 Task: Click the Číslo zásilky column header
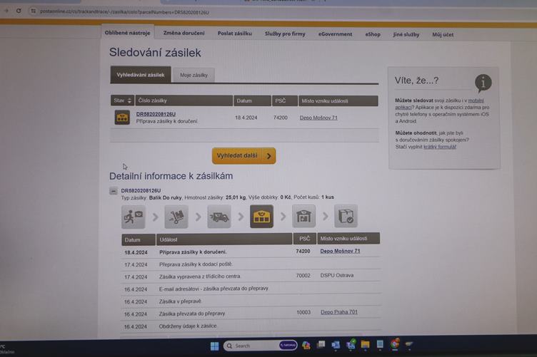184,100
